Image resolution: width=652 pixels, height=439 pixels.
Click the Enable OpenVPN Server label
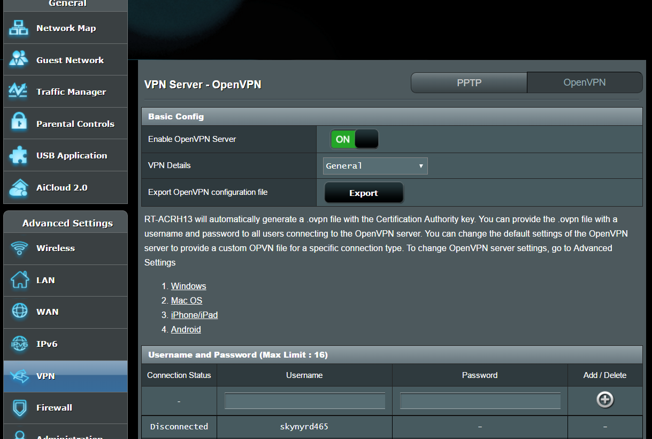[192, 139]
